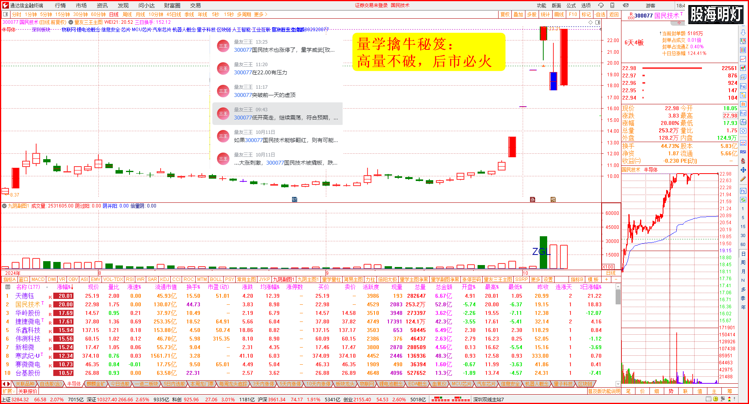Open the 九阴副图1 indicator dropdown circle
The image size is (749, 404).
pos(4,206)
